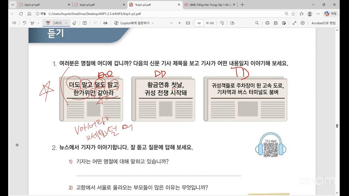Viewport: 349px width, 196px height.
Task: Select the highlighter tool
Action: pos(32,23)
